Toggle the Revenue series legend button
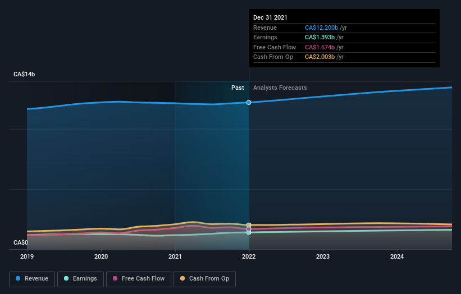This screenshot has width=461, height=294. pos(32,279)
